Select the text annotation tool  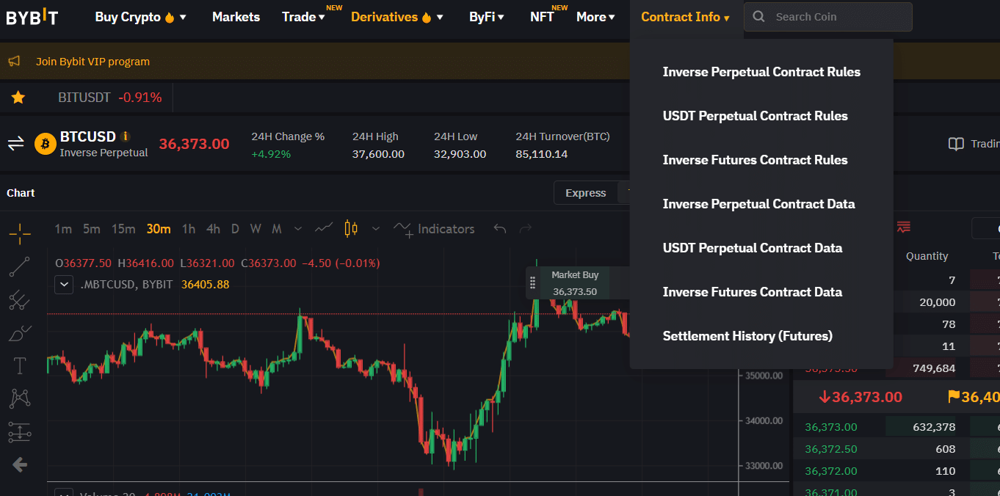click(x=20, y=365)
